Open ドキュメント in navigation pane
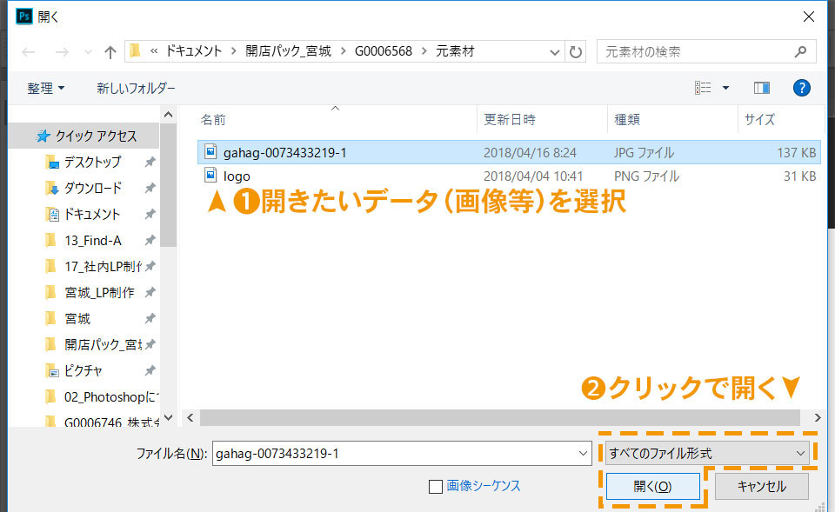This screenshot has width=835, height=512. click(92, 214)
